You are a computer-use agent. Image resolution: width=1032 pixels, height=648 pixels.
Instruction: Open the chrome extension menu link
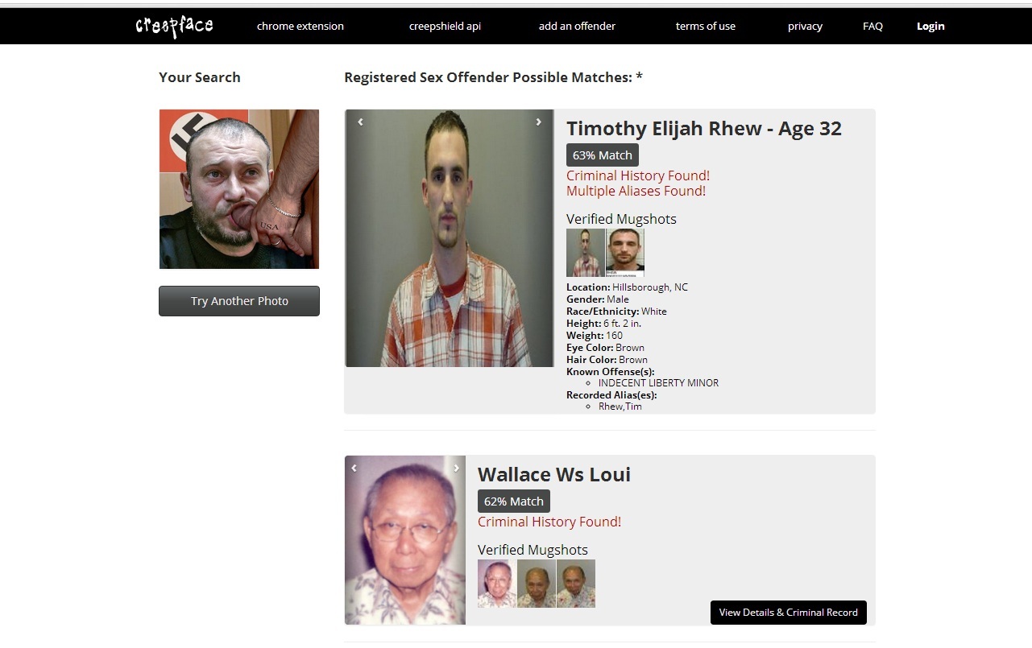pos(300,26)
